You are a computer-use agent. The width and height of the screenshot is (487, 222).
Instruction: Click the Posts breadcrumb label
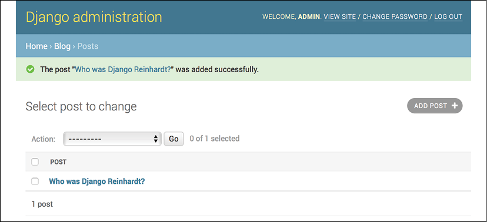tap(88, 46)
